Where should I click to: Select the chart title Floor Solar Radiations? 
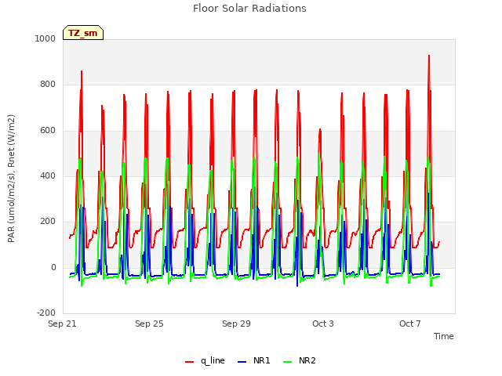(249, 8)
